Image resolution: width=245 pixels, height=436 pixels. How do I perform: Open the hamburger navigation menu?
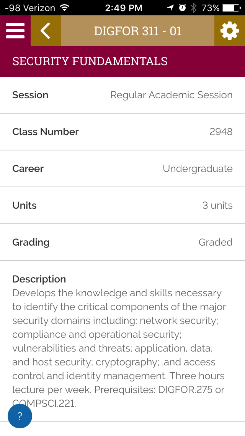(15, 31)
